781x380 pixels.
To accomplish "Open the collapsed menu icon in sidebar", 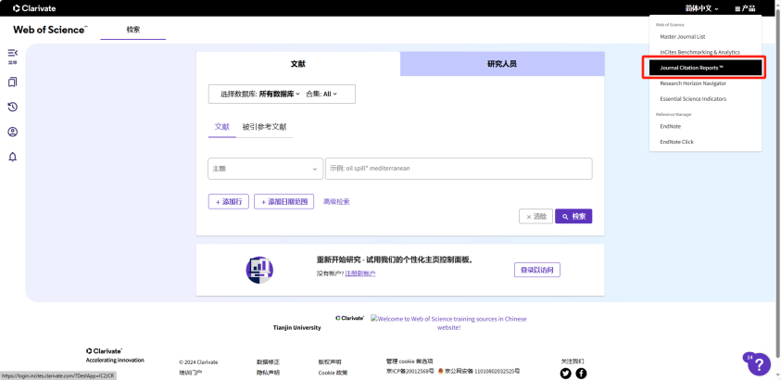I will click(x=12, y=56).
